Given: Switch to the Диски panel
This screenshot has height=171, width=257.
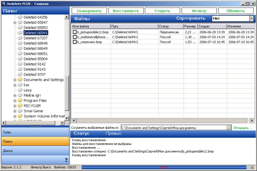Looking at the screenshot, I should click(x=35, y=150).
